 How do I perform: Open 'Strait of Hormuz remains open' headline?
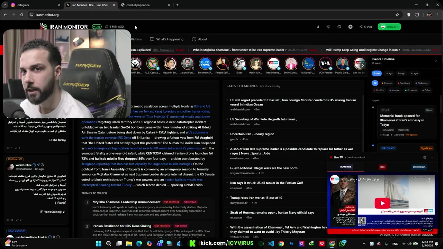click(272, 213)
